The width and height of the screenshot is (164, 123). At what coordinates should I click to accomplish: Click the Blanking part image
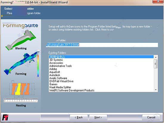(21, 40)
